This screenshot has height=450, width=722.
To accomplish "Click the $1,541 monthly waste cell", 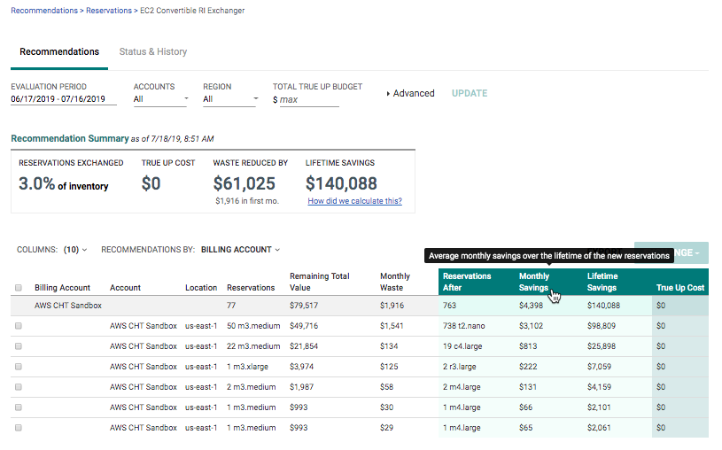I will (x=392, y=326).
